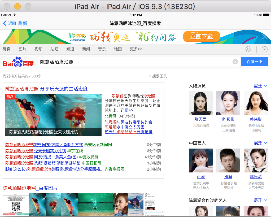Expand the 中国艺人 section
Viewport: 271px width, 217px height.
coord(260,143)
